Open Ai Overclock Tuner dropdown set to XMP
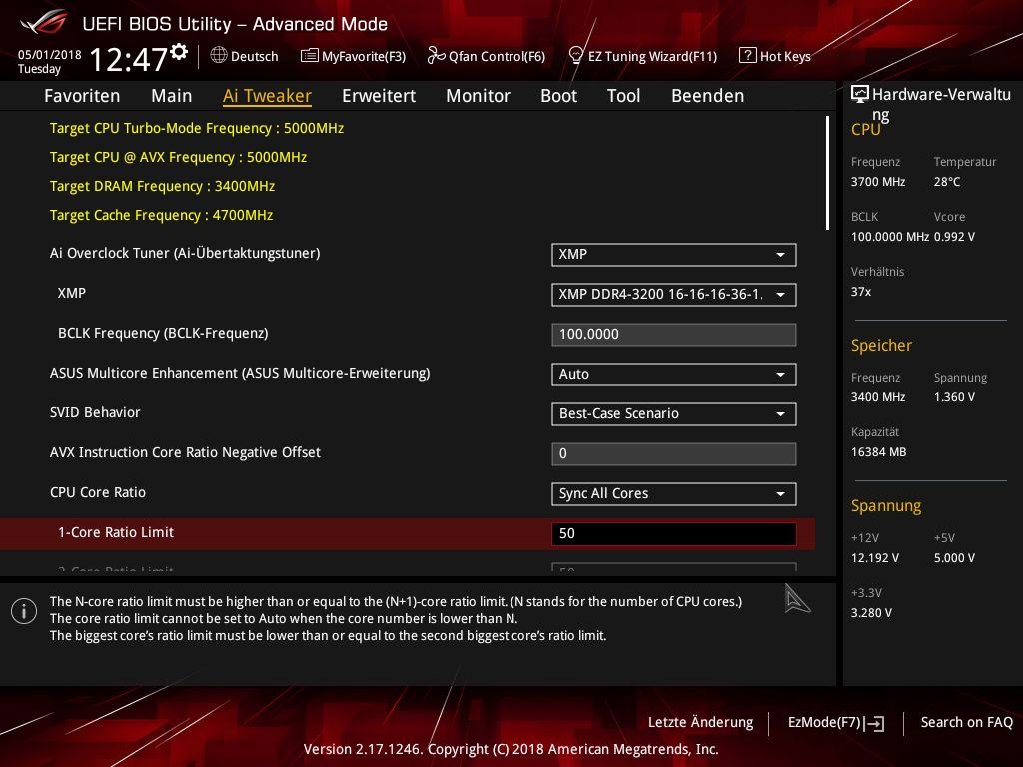Image resolution: width=1023 pixels, height=767 pixels. pyautogui.click(x=674, y=255)
